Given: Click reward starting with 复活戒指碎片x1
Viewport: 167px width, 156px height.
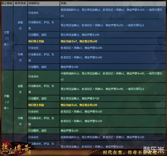Looking at the screenshot, I should 111,13.
